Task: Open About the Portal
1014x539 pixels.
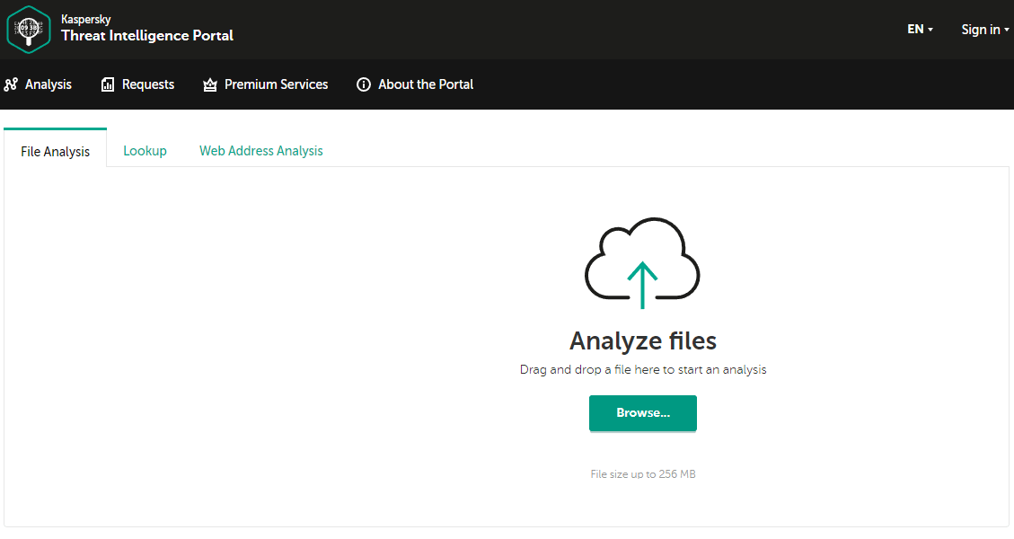Action: point(415,84)
